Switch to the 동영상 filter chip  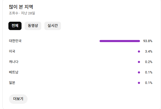[x=33, y=26]
